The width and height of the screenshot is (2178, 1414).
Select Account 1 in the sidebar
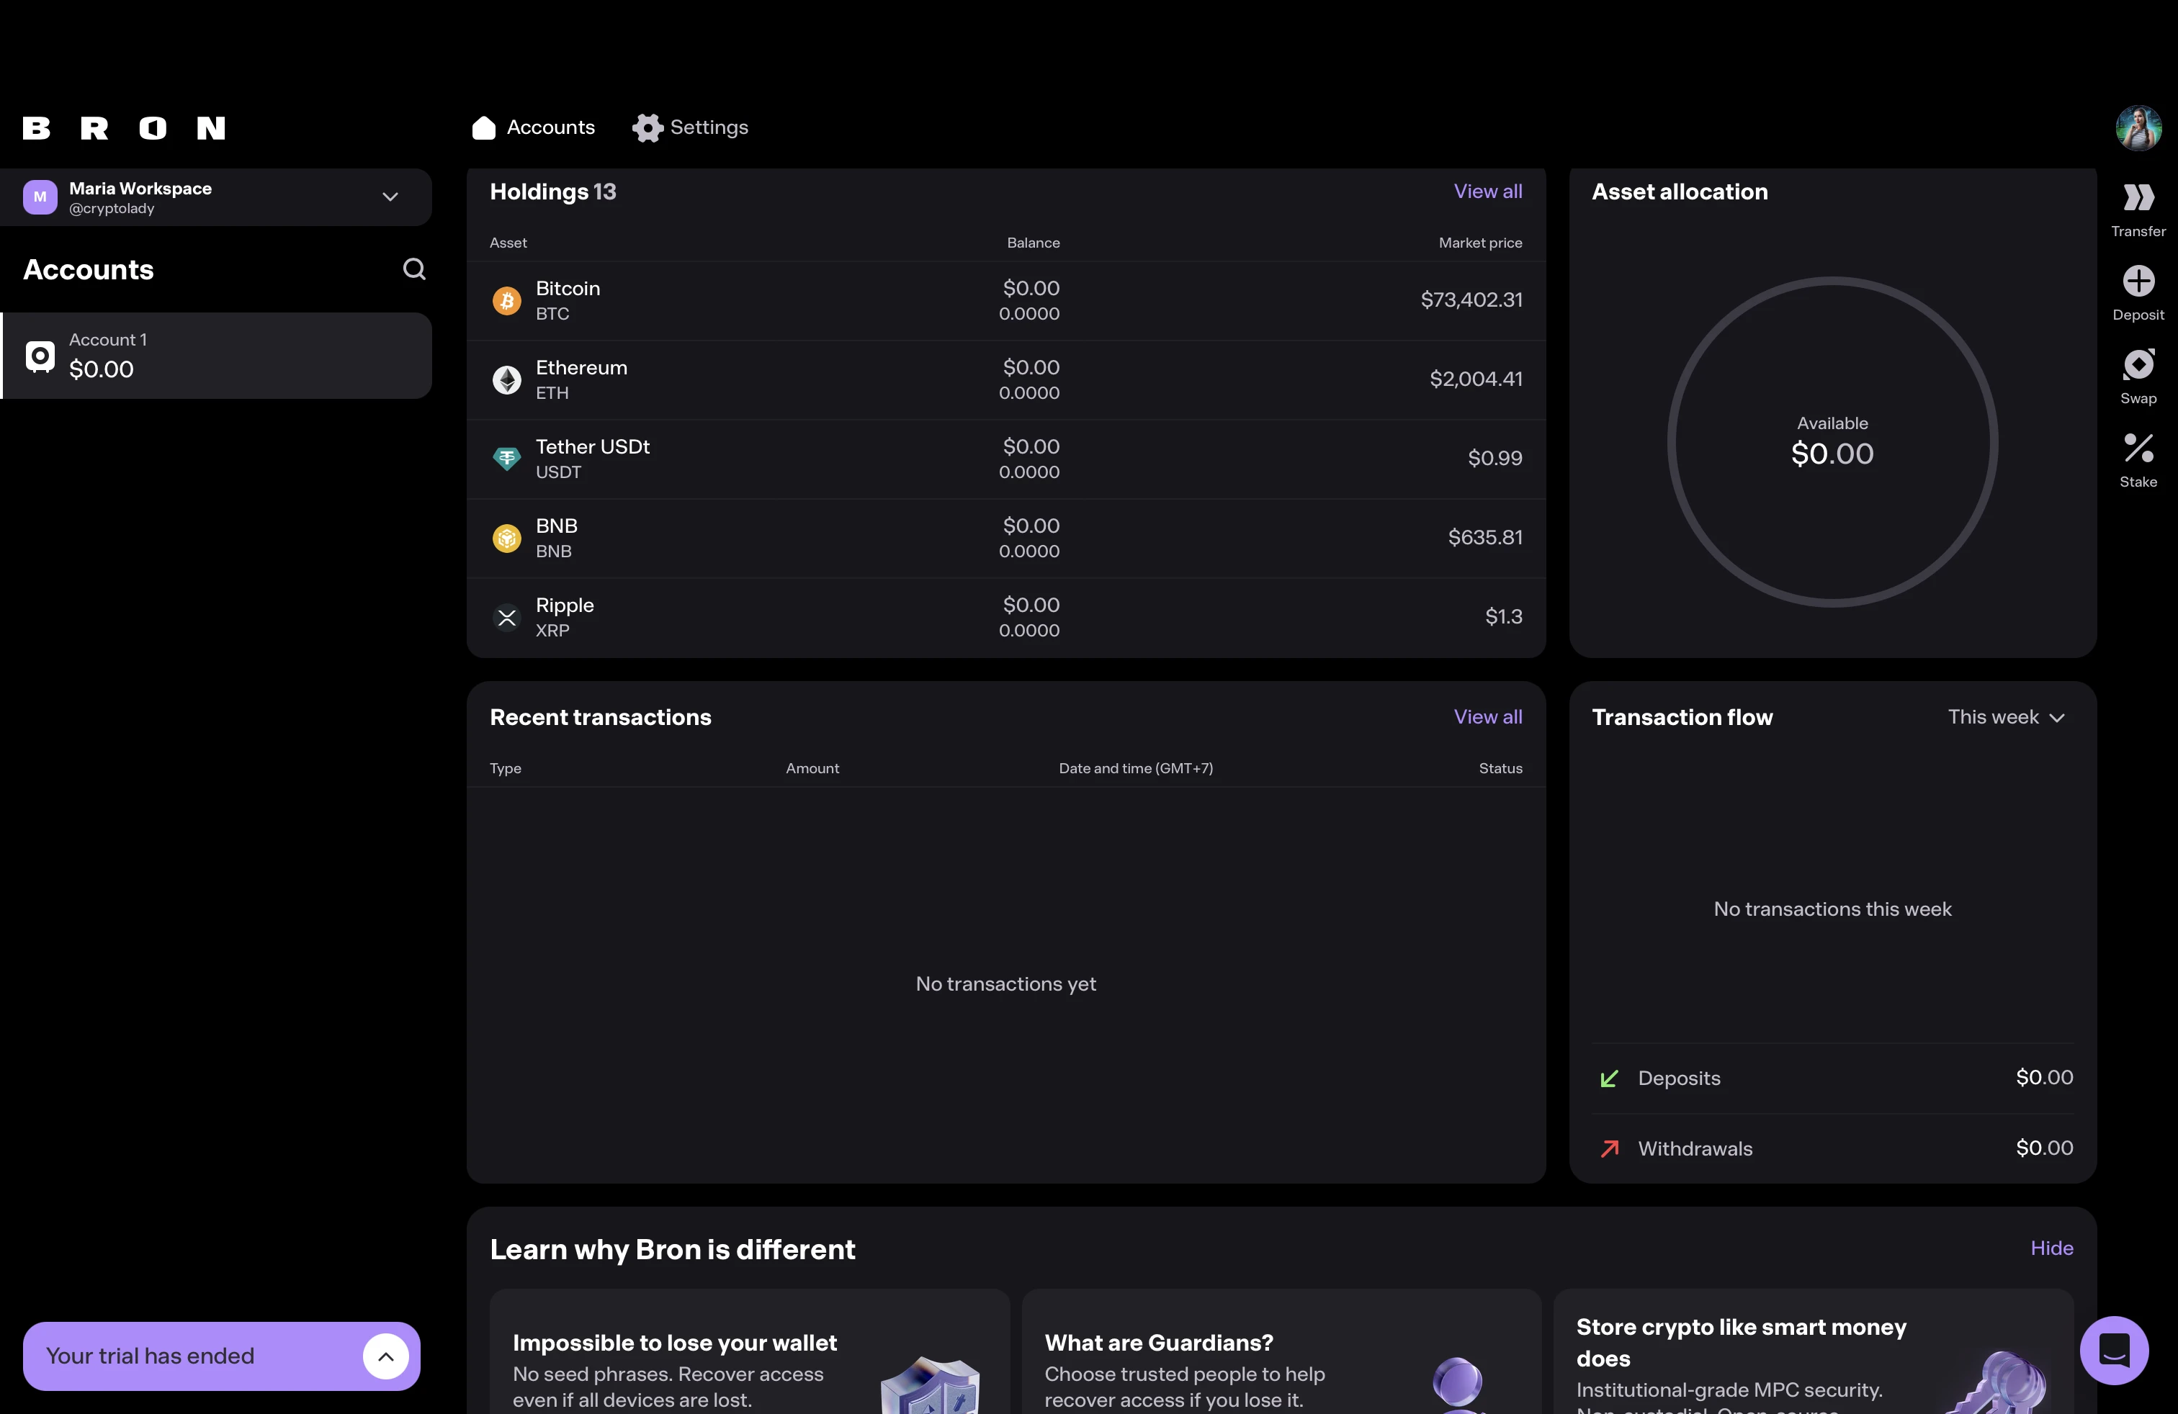[216, 355]
